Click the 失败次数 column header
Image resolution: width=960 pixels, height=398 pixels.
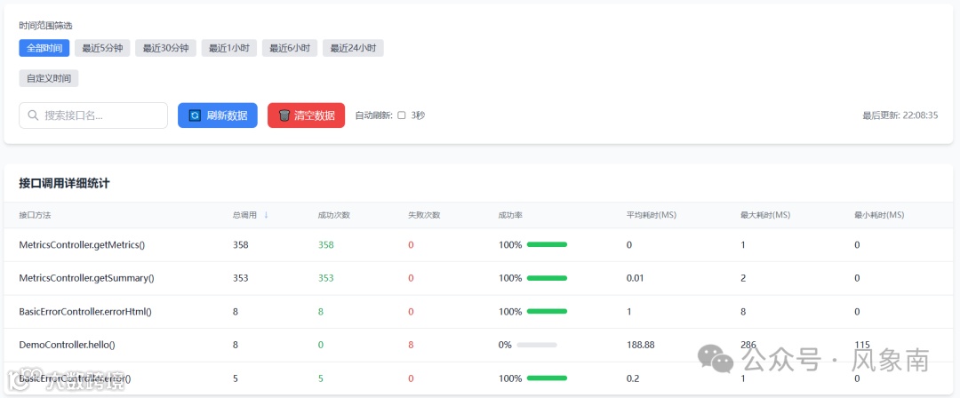424,215
